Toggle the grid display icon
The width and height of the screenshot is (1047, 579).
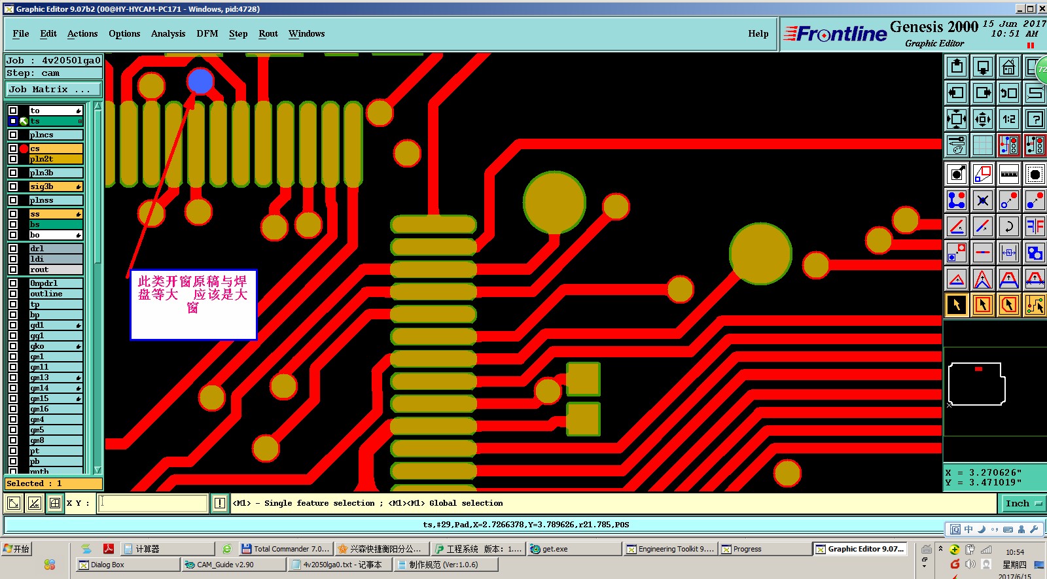[983, 145]
